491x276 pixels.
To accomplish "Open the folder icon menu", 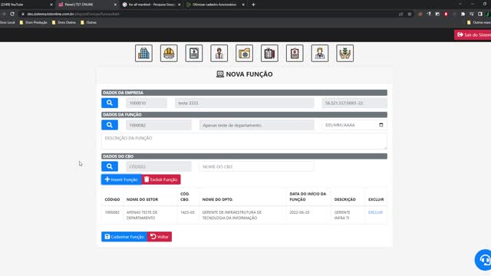I will tap(244, 53).
